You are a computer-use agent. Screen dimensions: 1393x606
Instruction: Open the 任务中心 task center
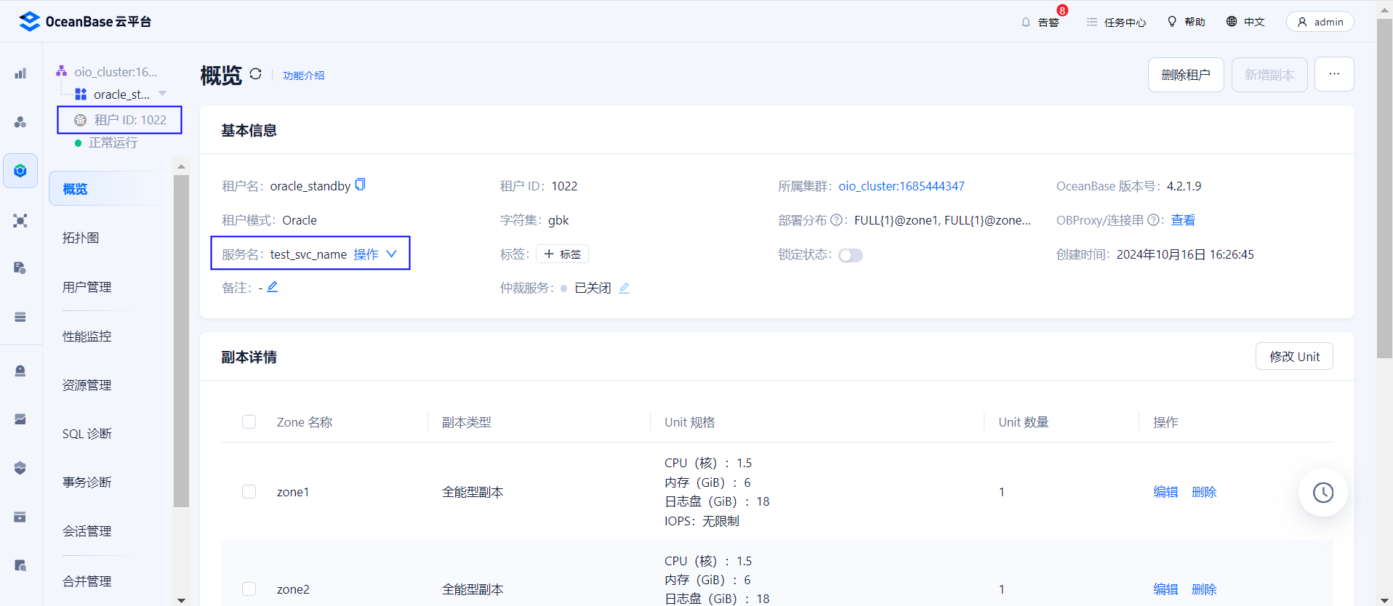coord(1116,22)
